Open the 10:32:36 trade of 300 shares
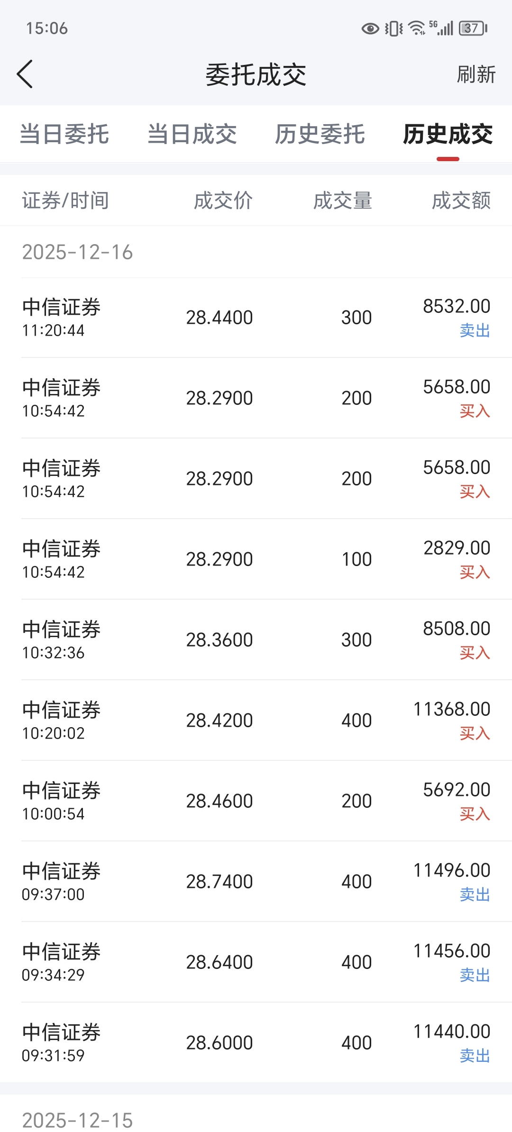The image size is (512, 1132). click(256, 640)
